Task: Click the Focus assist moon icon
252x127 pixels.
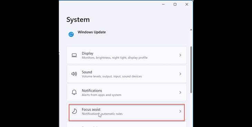Action: coord(74,111)
